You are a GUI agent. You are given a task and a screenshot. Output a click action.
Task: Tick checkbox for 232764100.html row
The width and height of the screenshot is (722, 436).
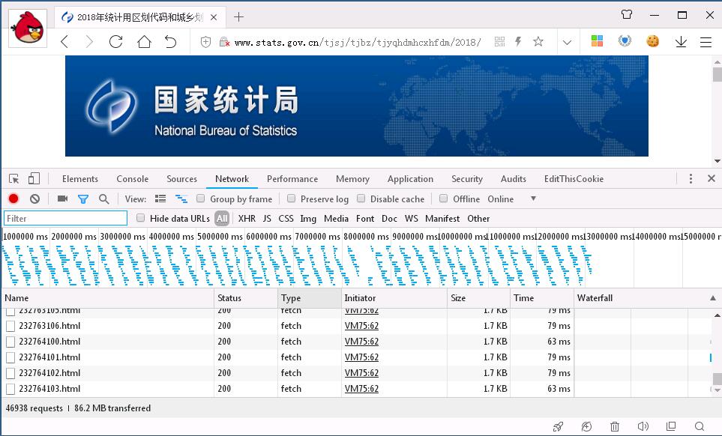point(10,342)
